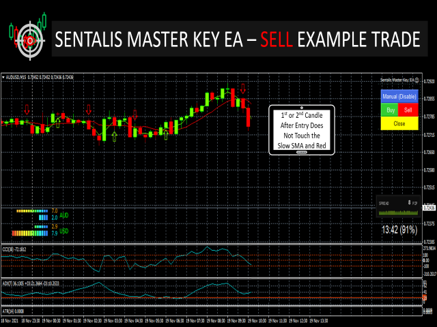Click the USD currency strength label

pos(64,231)
